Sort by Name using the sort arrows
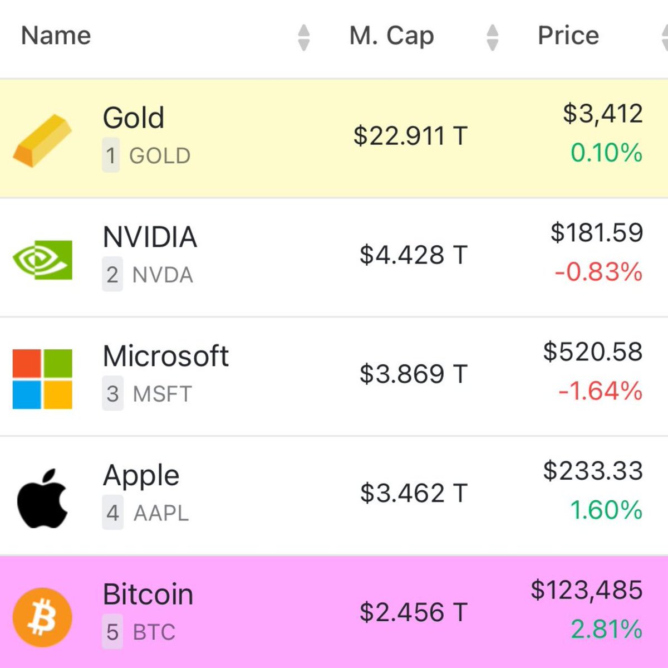 (303, 37)
